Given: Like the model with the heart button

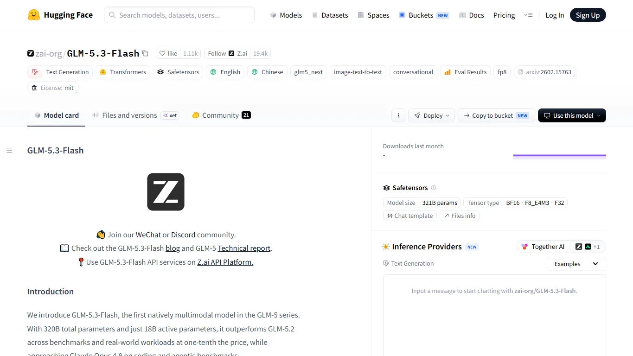Looking at the screenshot, I should [x=168, y=53].
